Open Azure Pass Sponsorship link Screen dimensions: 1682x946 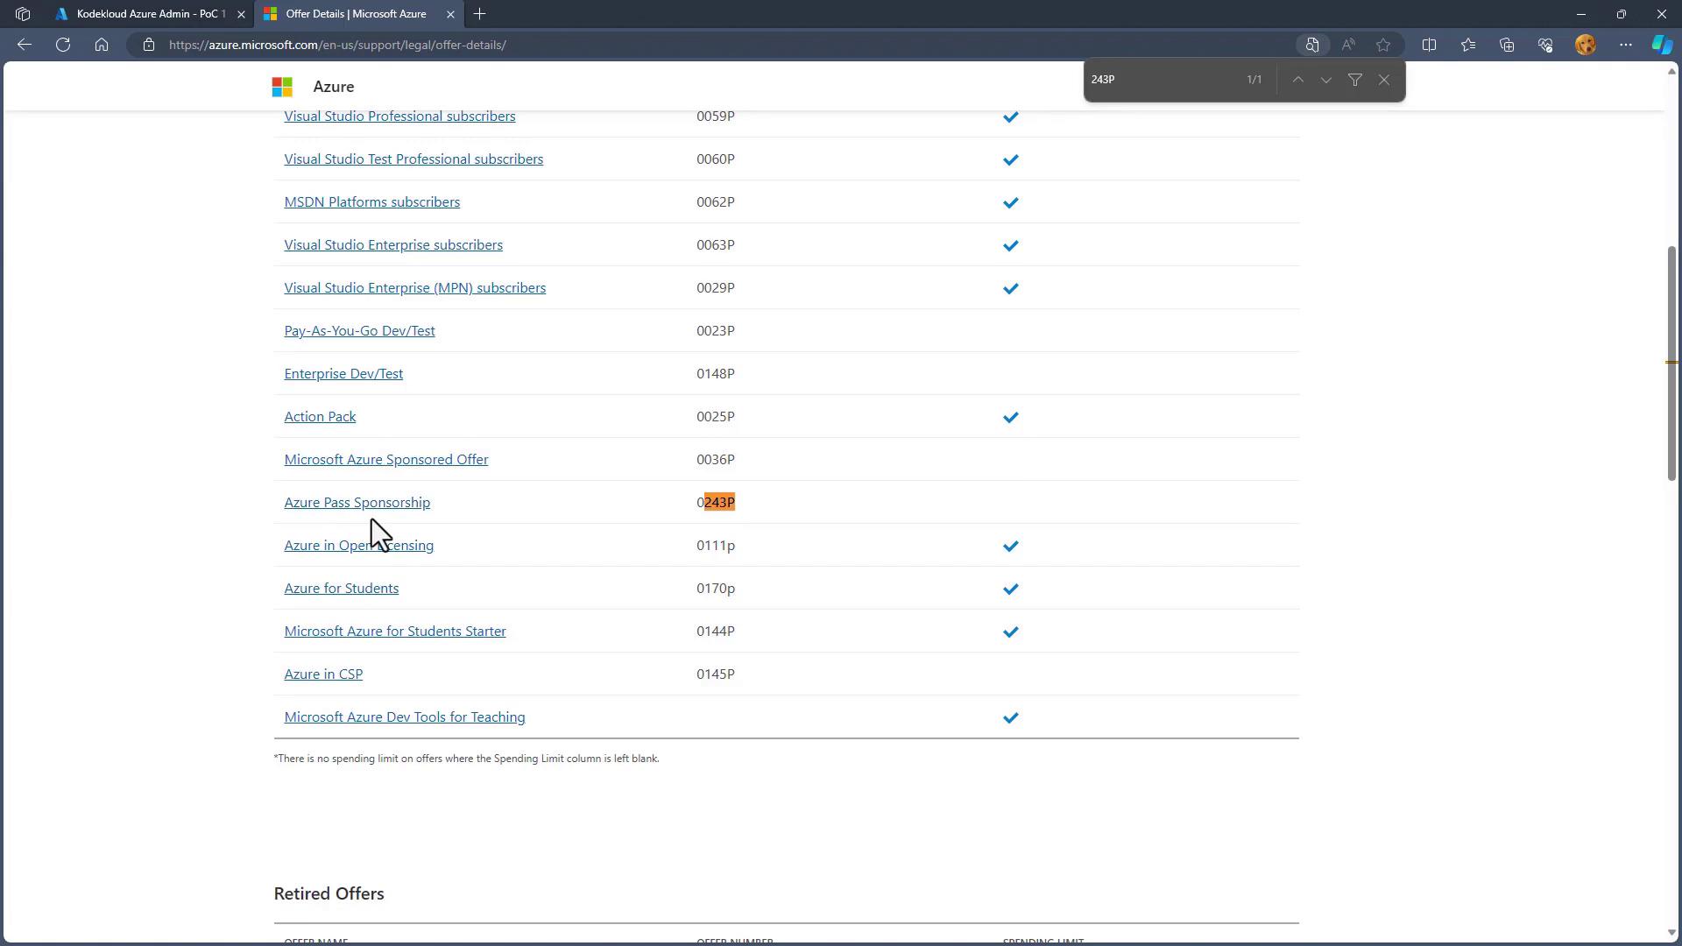pyautogui.click(x=357, y=503)
